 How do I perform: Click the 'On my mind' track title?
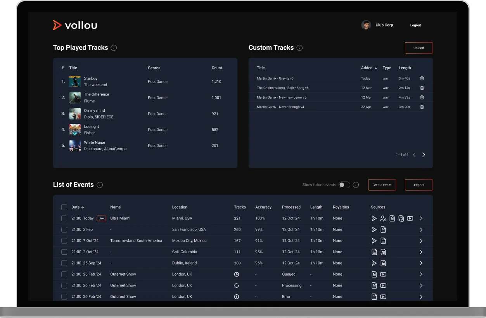tap(95, 111)
